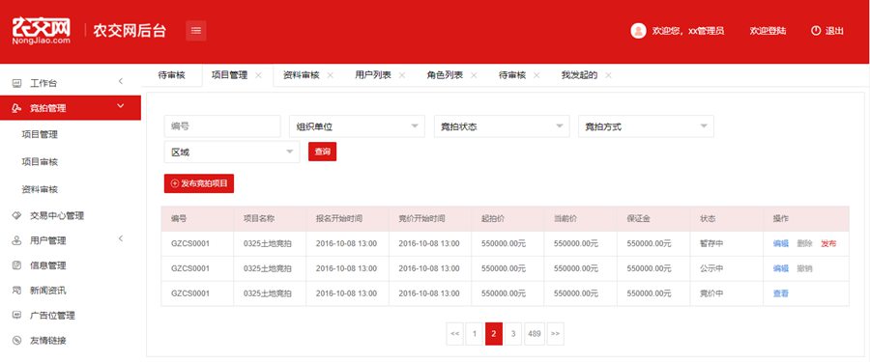
Task: Click the 欢迎登陆 header link
Action: point(768,31)
